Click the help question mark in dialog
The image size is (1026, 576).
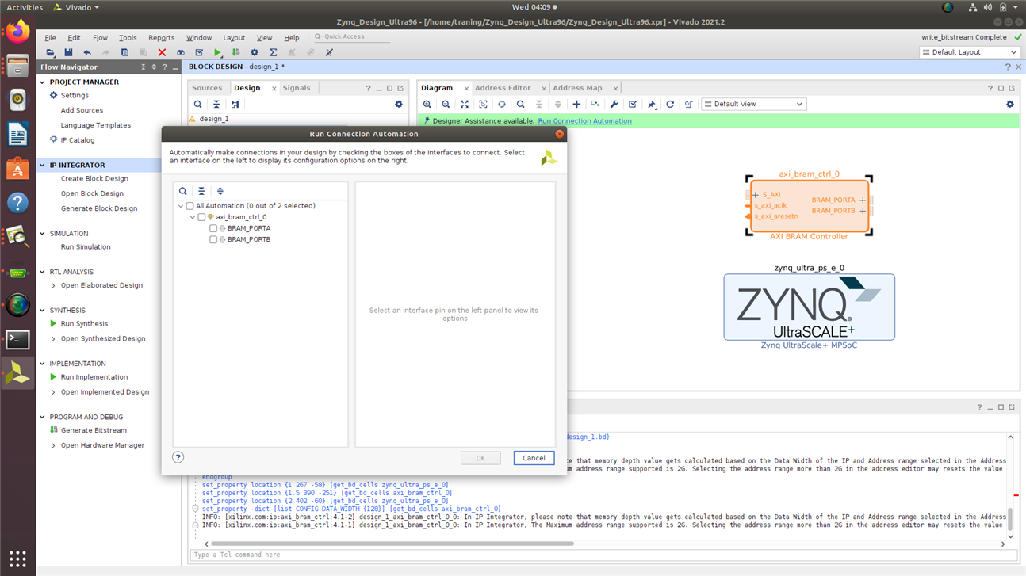[178, 457]
